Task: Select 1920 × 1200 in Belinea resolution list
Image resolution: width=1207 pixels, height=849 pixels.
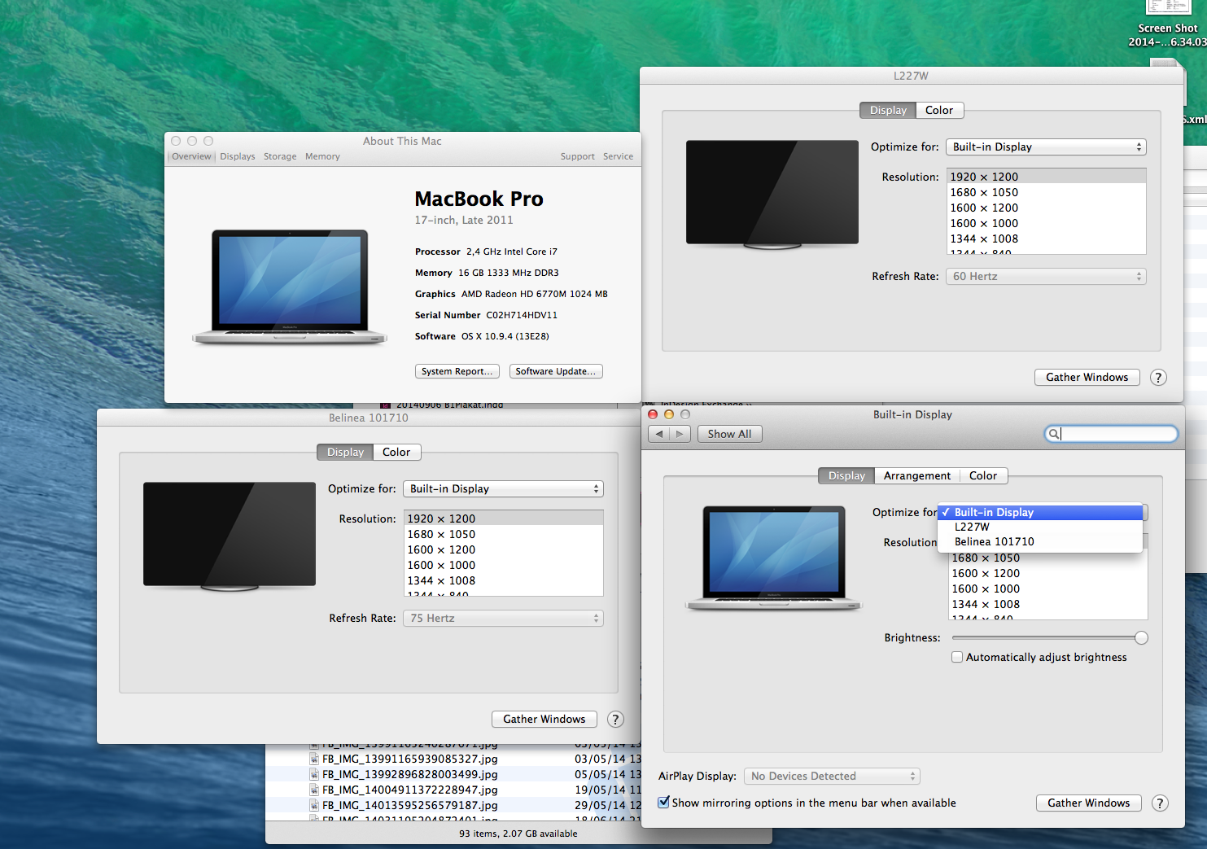Action: 504,519
